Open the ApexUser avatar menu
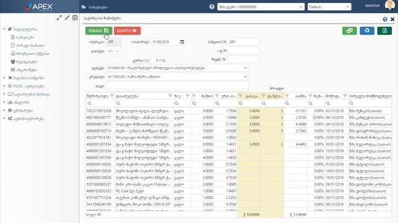This screenshot has width=398, height=223. click(x=390, y=6)
